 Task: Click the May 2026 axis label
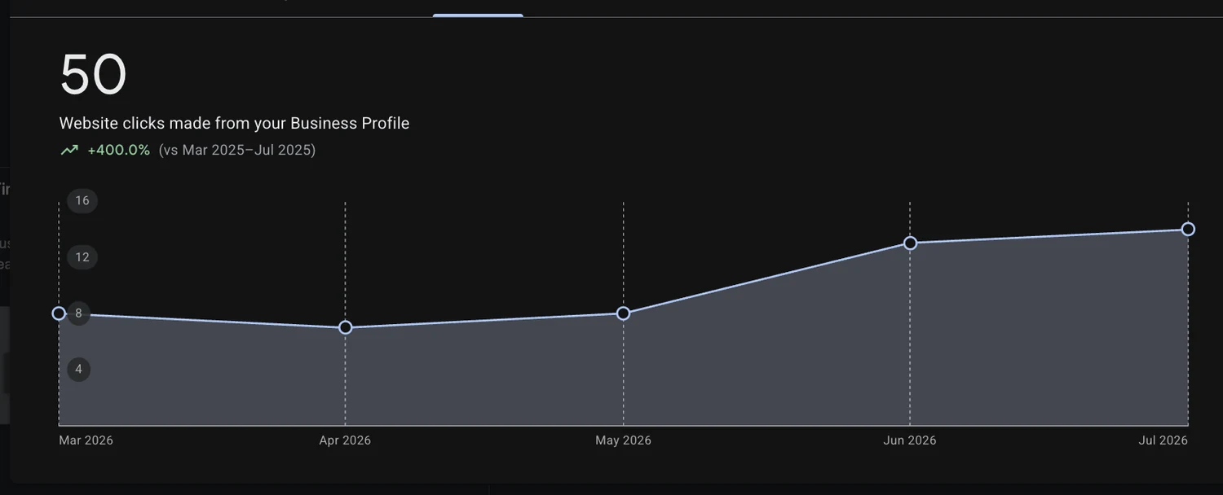(623, 440)
